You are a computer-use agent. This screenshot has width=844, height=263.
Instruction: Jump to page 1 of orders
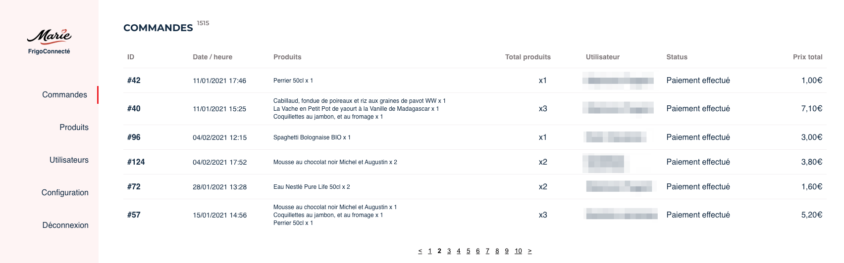pyautogui.click(x=430, y=251)
